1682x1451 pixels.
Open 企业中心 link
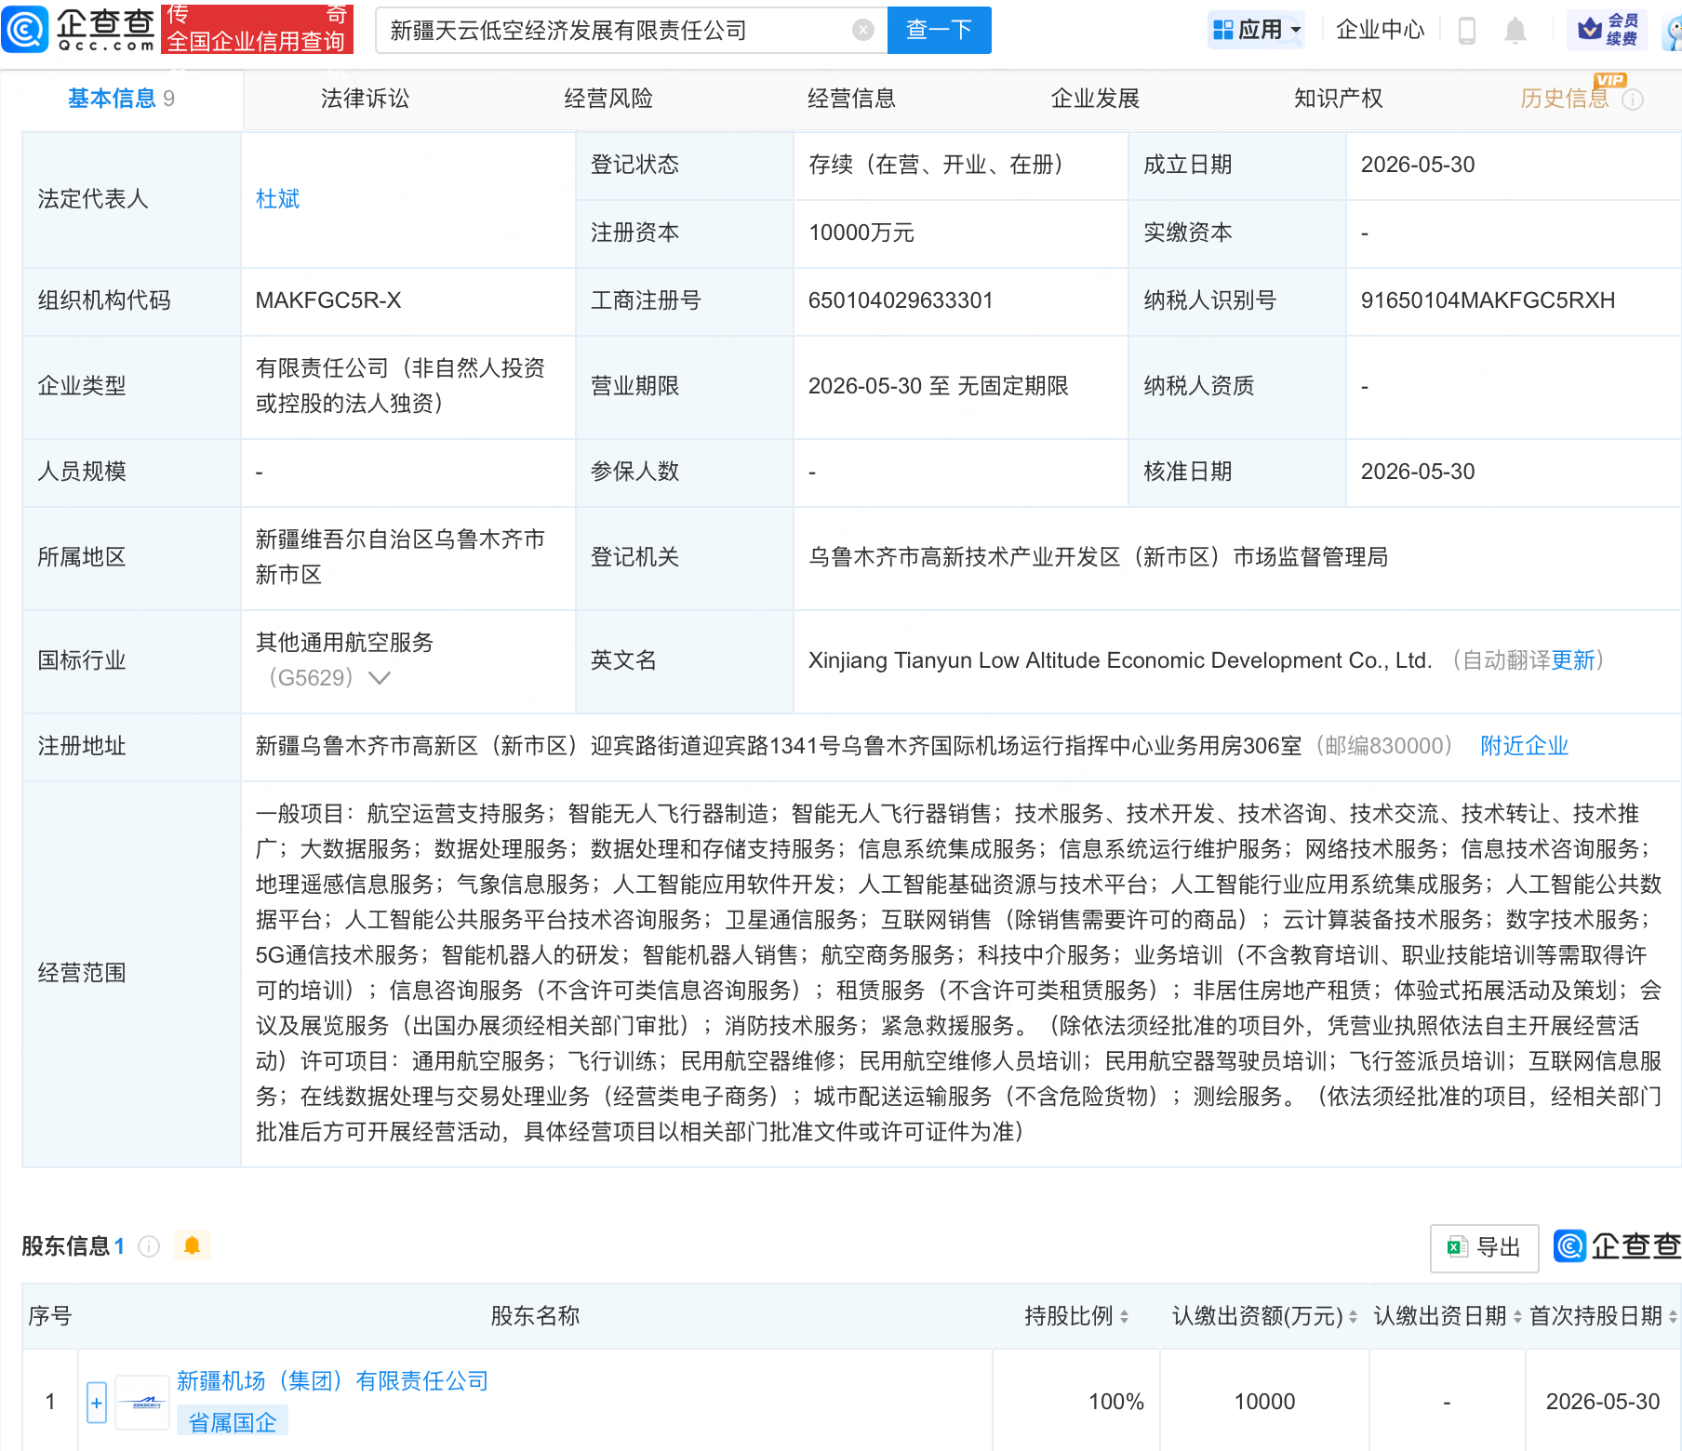coord(1380,30)
